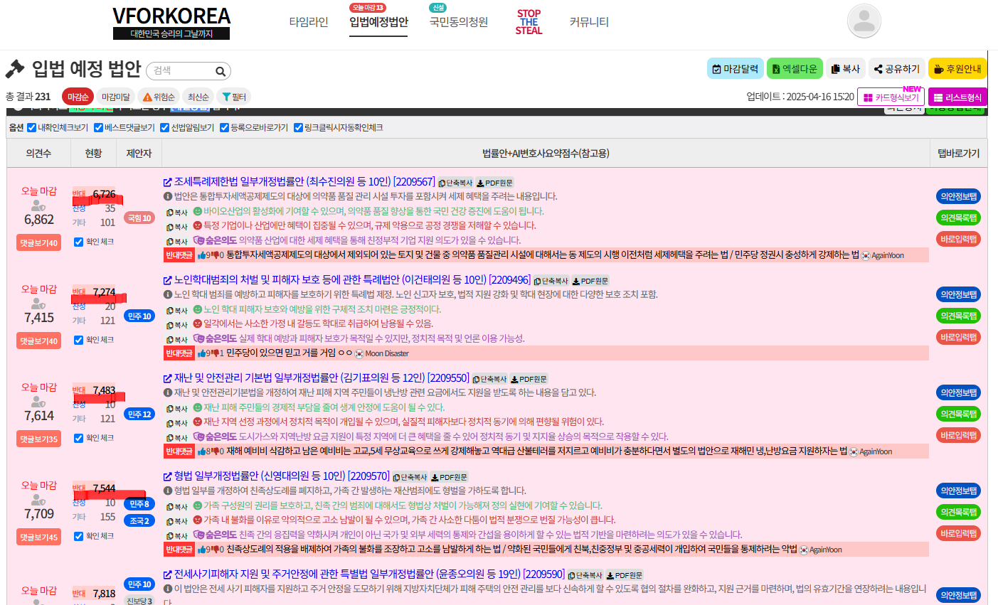This screenshot has width=998, height=605.
Task: Click the search magnifier icon
Action: coord(221,71)
